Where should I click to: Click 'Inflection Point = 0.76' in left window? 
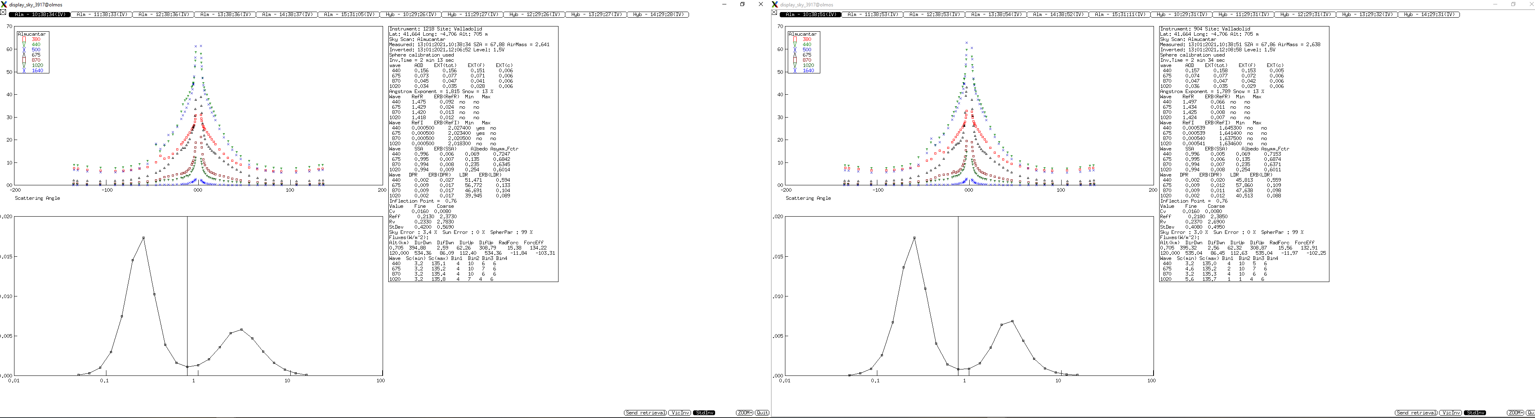click(x=423, y=201)
